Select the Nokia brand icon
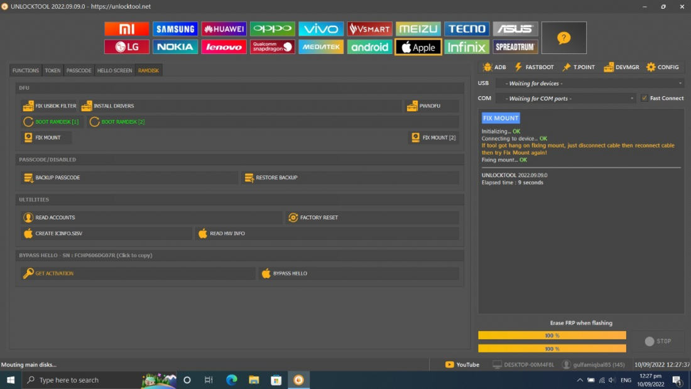 175,47
